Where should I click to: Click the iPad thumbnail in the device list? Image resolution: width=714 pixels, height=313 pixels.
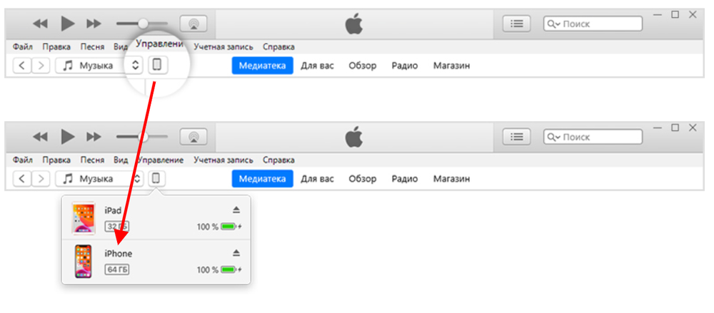[84, 218]
